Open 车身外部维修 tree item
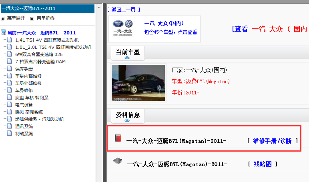The image size is (309, 182). pos(28,83)
